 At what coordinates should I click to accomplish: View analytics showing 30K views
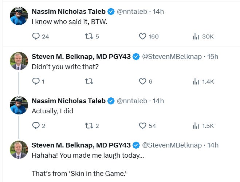(x=196, y=36)
